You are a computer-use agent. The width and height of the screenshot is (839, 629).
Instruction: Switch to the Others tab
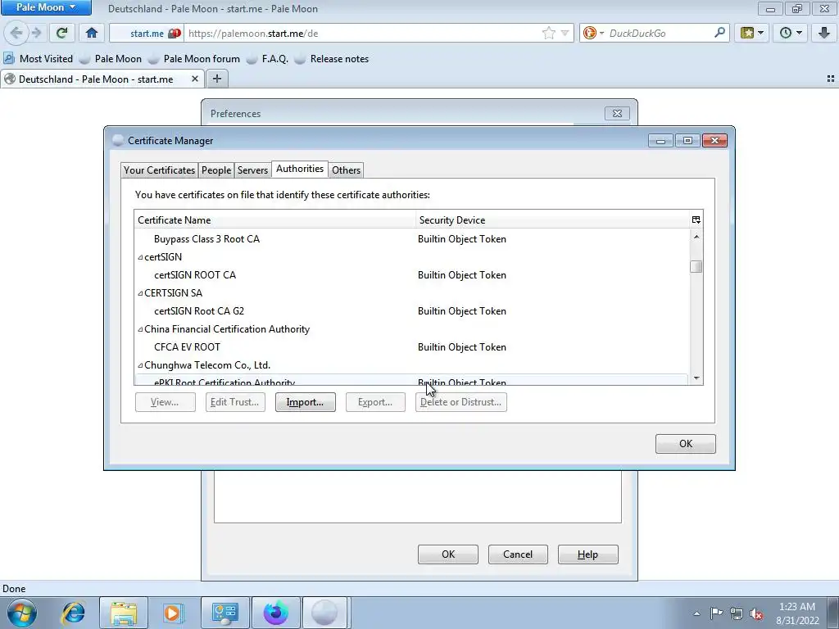click(347, 170)
